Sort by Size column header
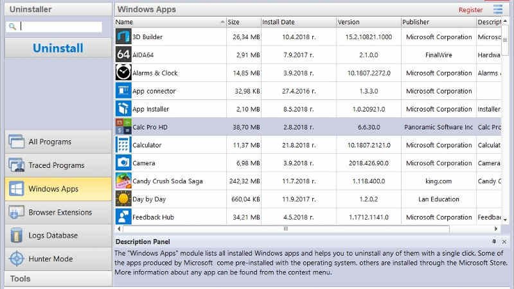The image size is (514, 289). (244, 22)
